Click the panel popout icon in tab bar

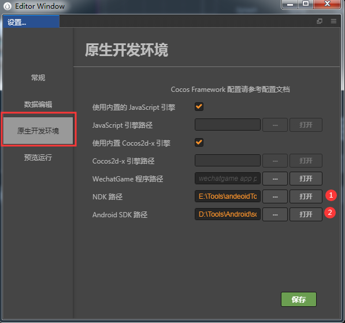320,21
